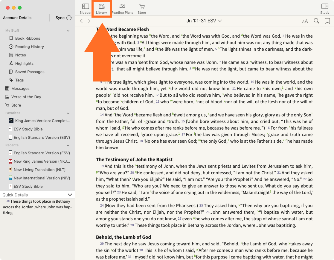Screen dimensions: 334x260
Task: Click the Messages icon
Action: point(7,88)
